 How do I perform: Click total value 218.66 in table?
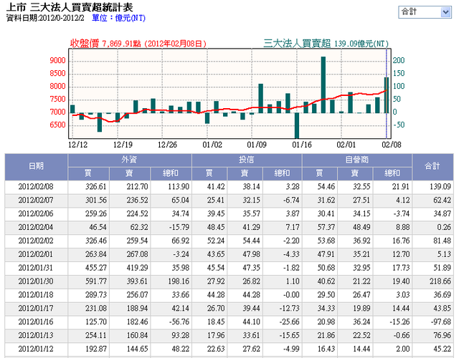click(440, 281)
